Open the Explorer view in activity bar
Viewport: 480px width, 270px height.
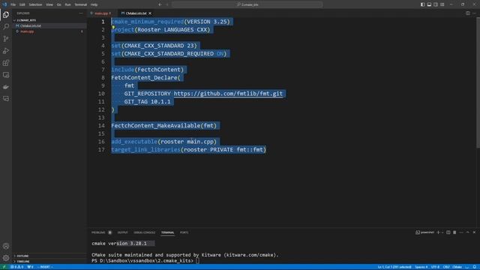6,14
